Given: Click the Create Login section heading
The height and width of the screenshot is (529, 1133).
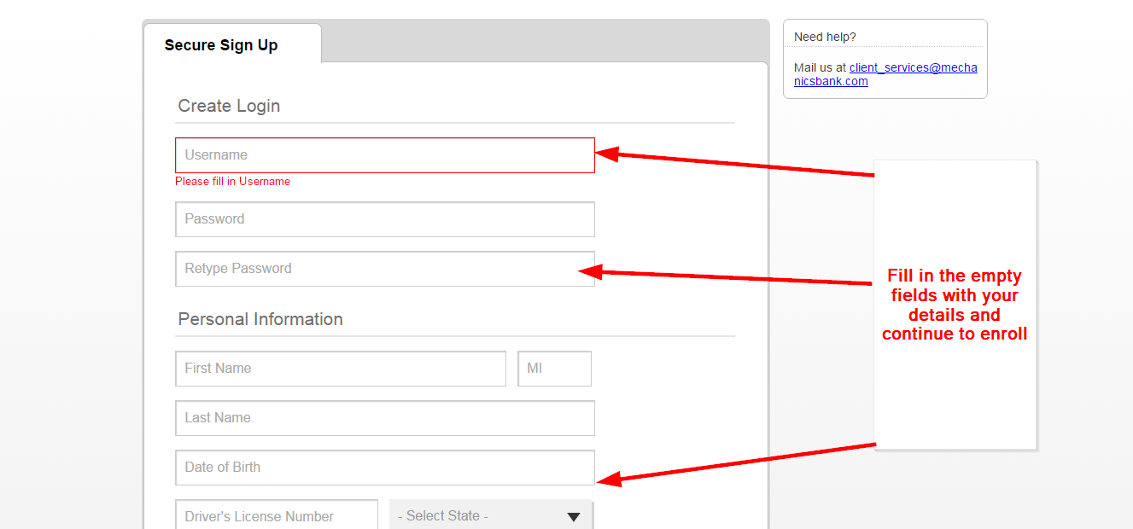Looking at the screenshot, I should [229, 106].
